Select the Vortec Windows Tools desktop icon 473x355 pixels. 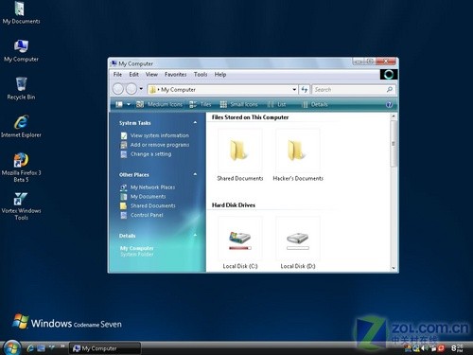[21, 205]
